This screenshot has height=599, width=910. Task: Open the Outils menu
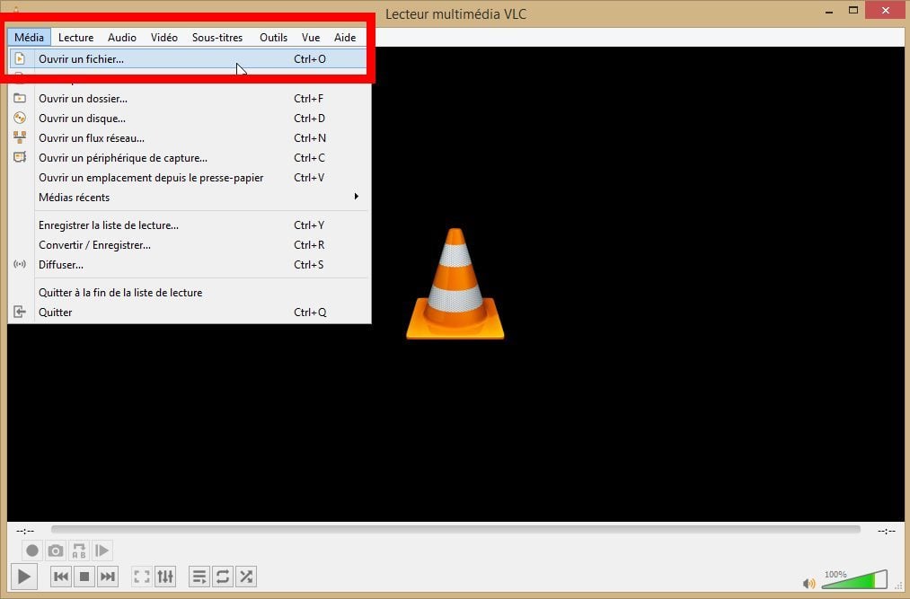click(273, 37)
